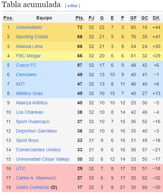The height and width of the screenshot is (196, 163).
Task: Open the Cusco FC team link
Action: pos(26,65)
